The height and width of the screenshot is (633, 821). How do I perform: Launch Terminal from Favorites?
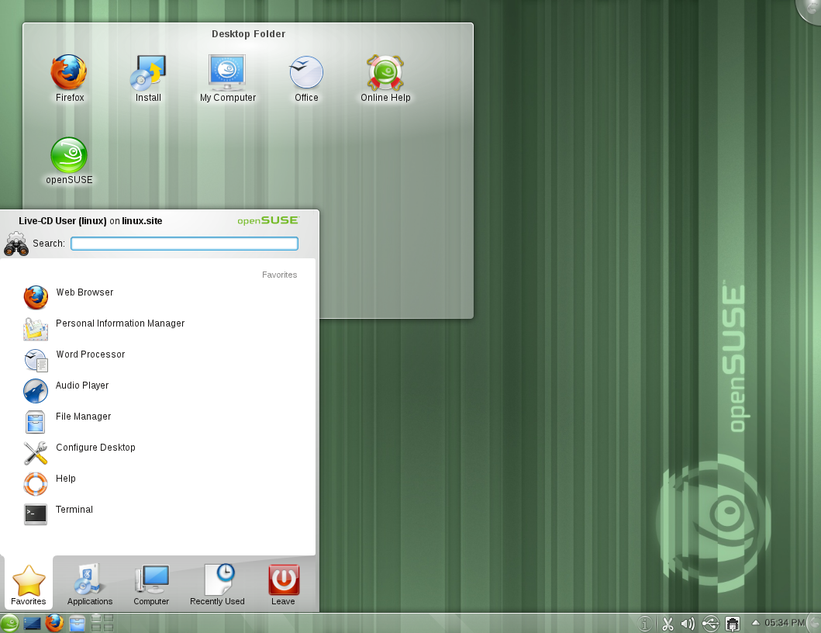pyautogui.click(x=74, y=510)
